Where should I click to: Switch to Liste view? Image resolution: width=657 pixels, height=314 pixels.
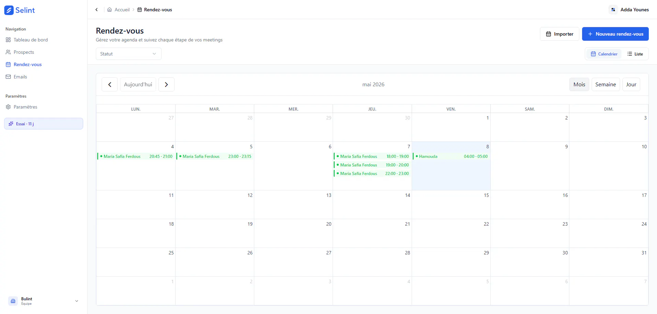click(x=635, y=54)
